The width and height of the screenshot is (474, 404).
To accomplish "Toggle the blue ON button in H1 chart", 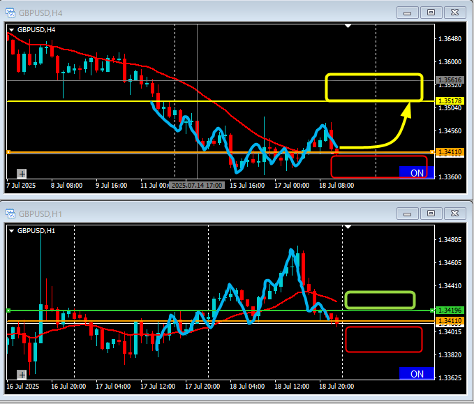I will tap(416, 373).
